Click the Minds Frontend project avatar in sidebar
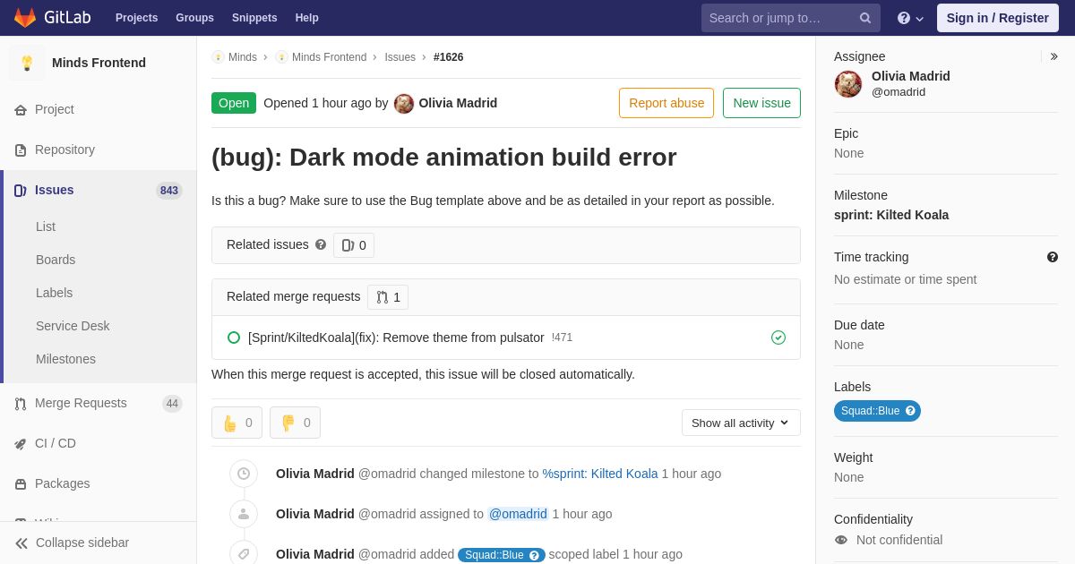This screenshot has height=564, width=1075. coord(27,63)
